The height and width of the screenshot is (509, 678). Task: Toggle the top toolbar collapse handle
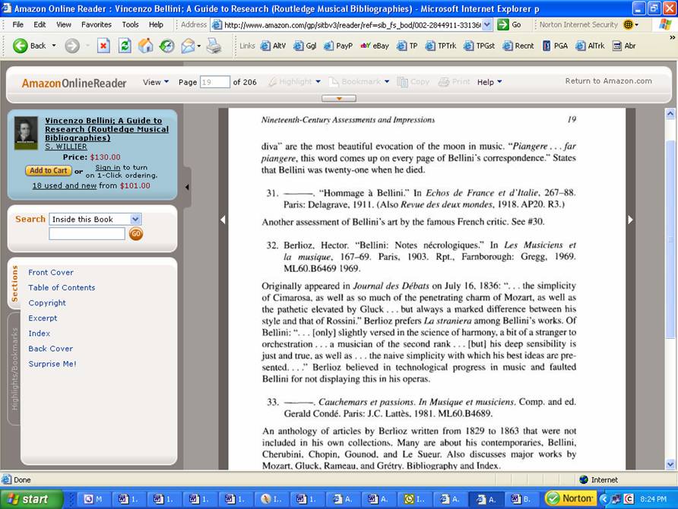338,99
